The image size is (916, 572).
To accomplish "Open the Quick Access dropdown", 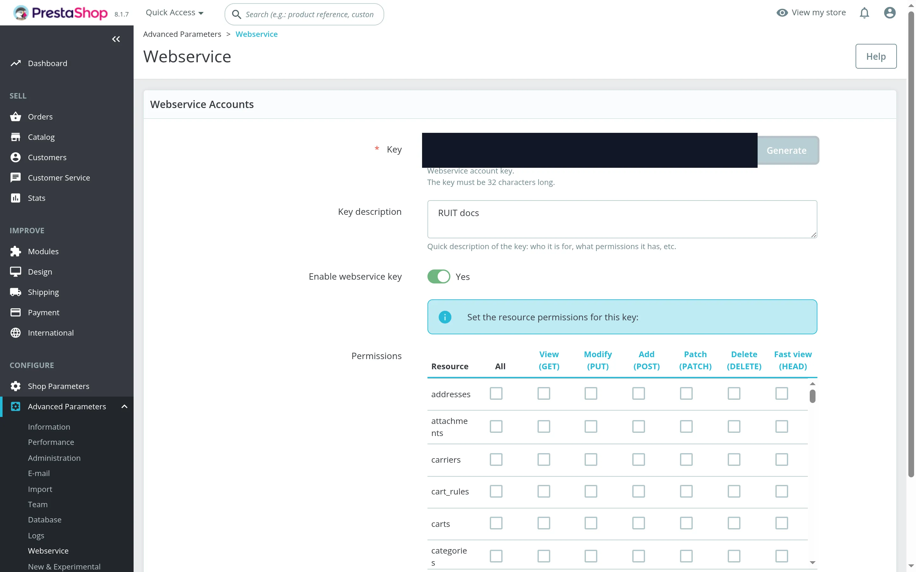I will (175, 13).
